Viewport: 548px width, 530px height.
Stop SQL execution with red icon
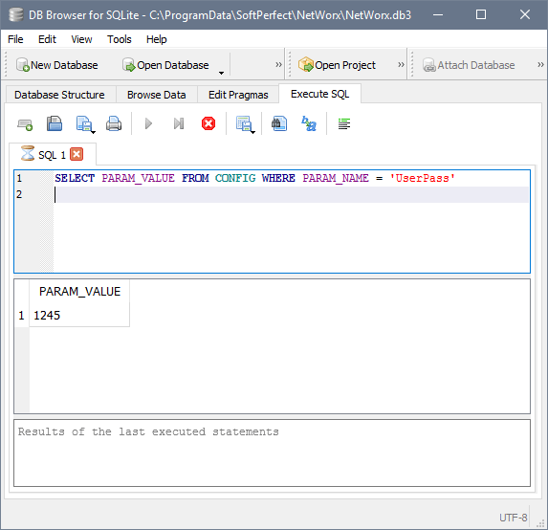208,123
